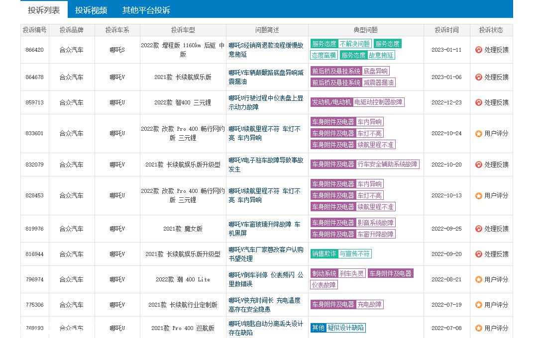Click the 刹车失灵 tag
537x338 pixels.
click(352, 273)
